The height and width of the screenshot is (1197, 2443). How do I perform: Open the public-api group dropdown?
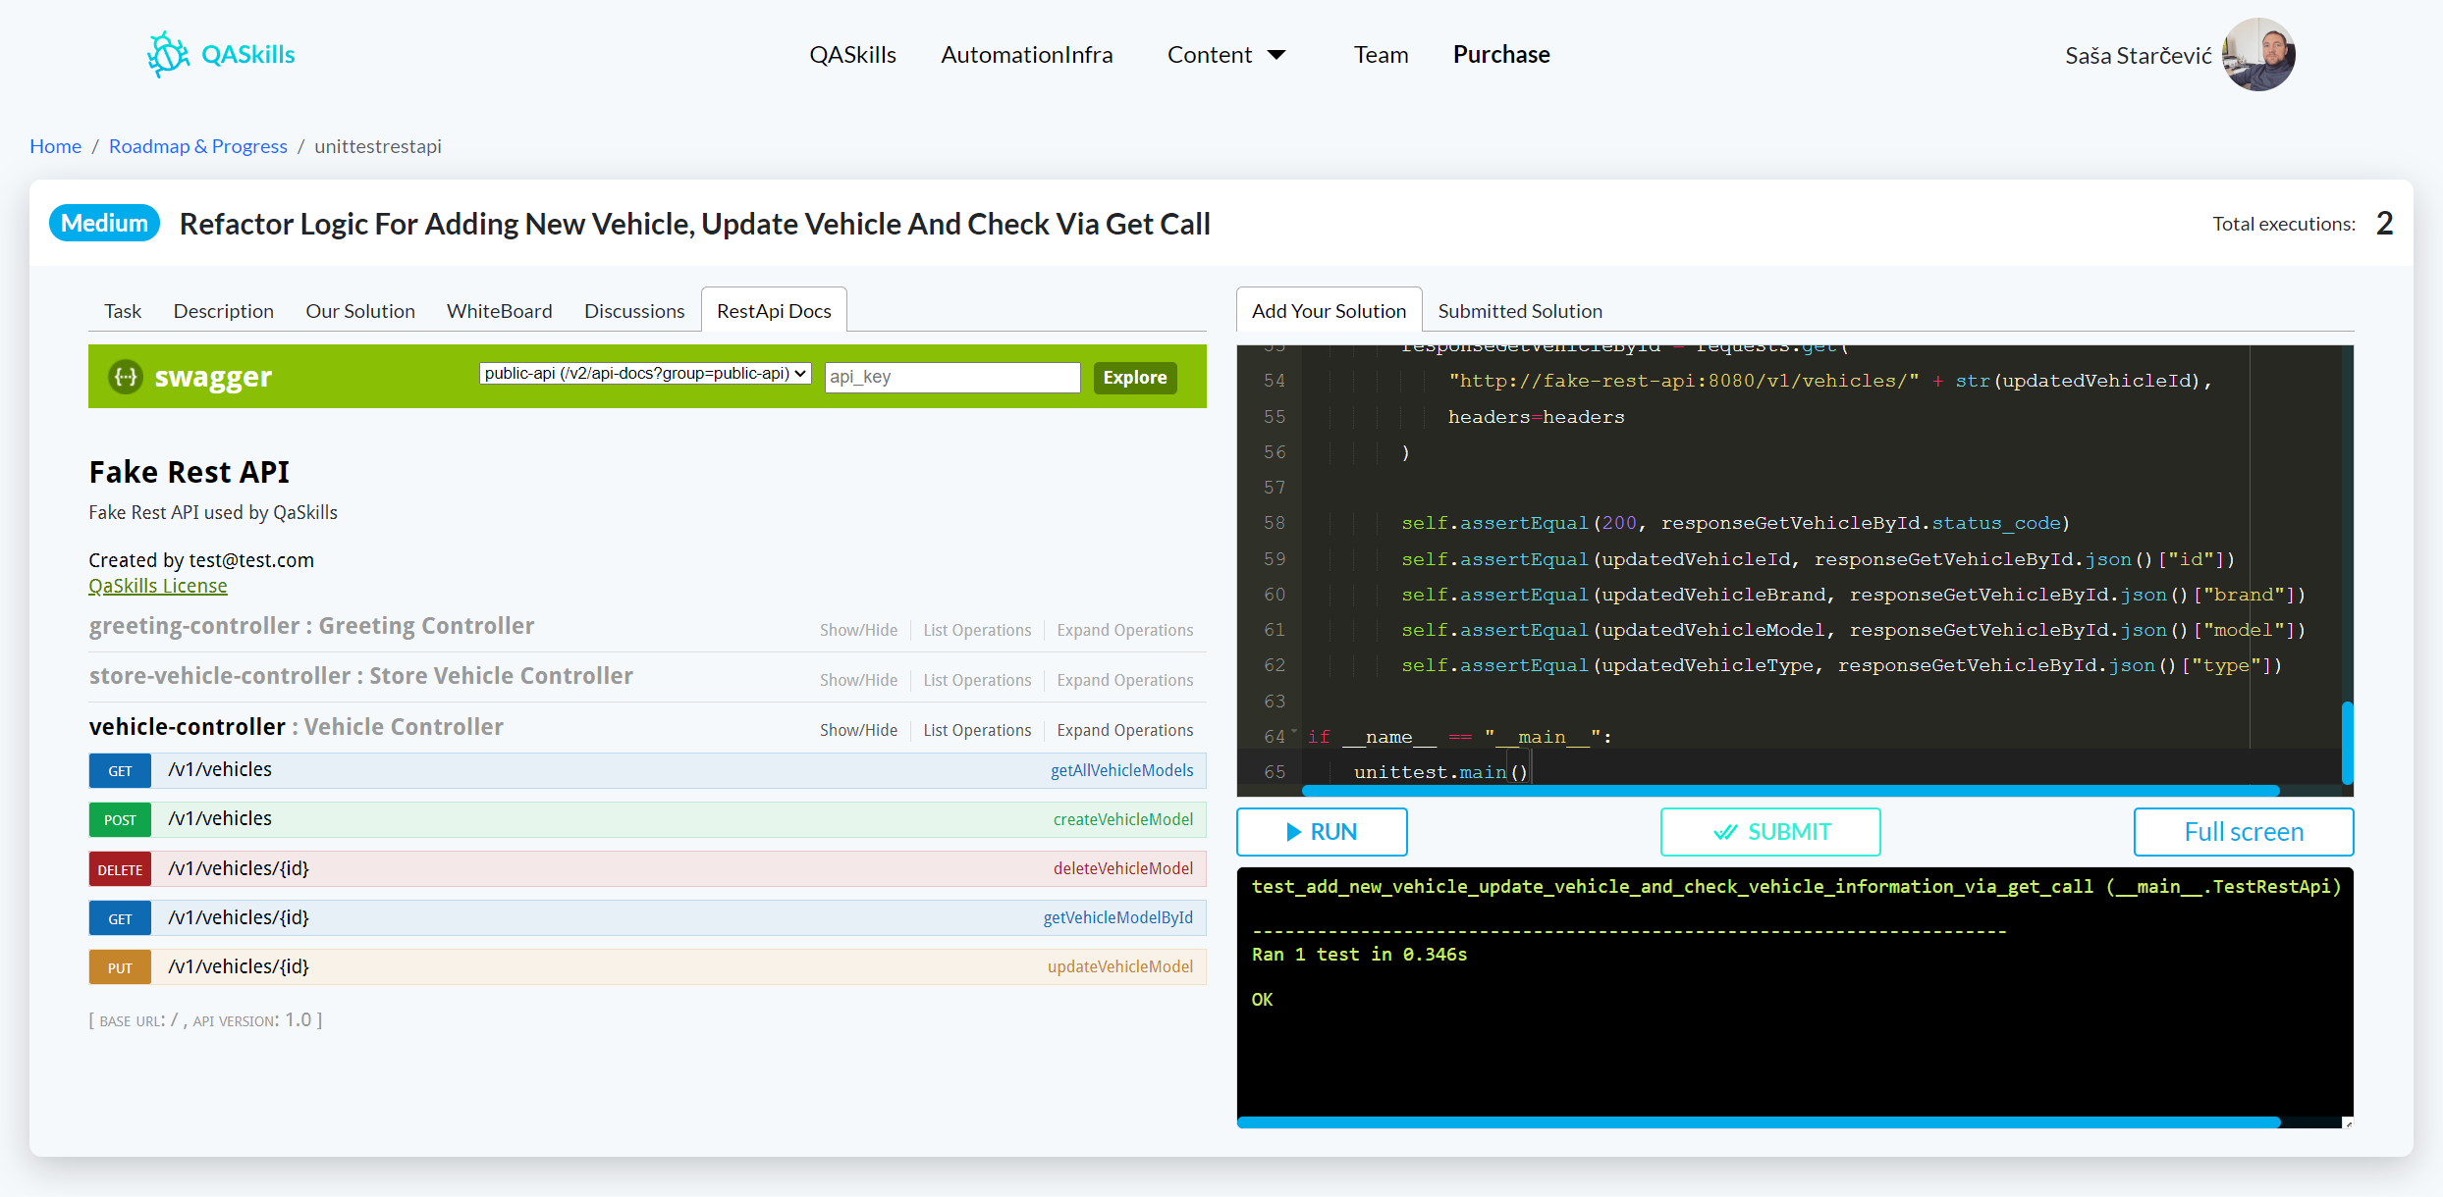pos(645,374)
